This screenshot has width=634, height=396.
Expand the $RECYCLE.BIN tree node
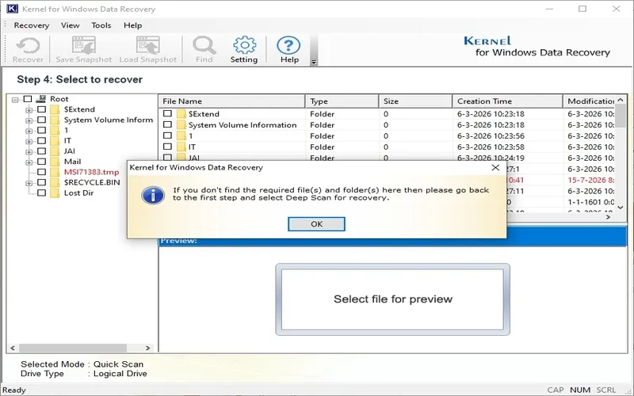click(29, 183)
